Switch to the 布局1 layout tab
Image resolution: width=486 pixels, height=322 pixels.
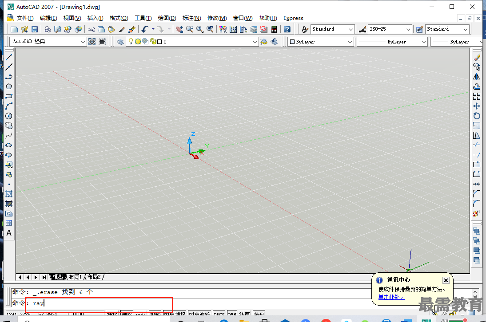pos(75,277)
